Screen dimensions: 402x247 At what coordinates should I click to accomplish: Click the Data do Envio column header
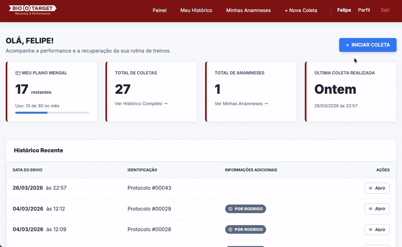[27, 170]
